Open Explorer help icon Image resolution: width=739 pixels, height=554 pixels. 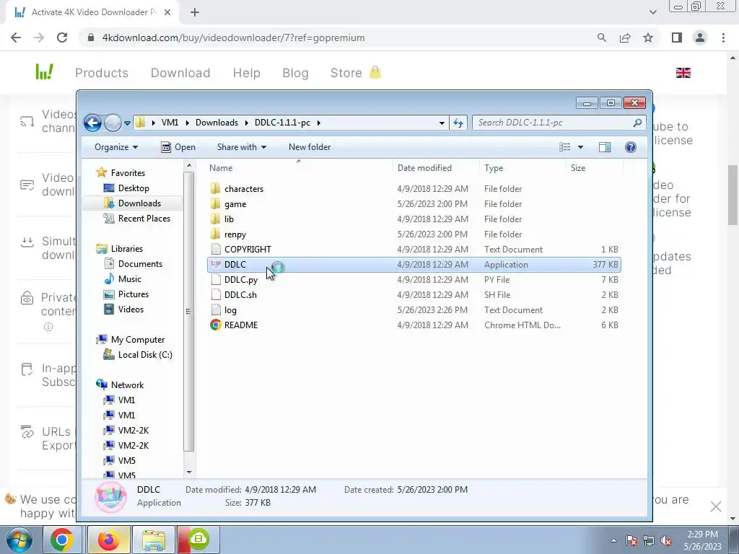(x=631, y=147)
